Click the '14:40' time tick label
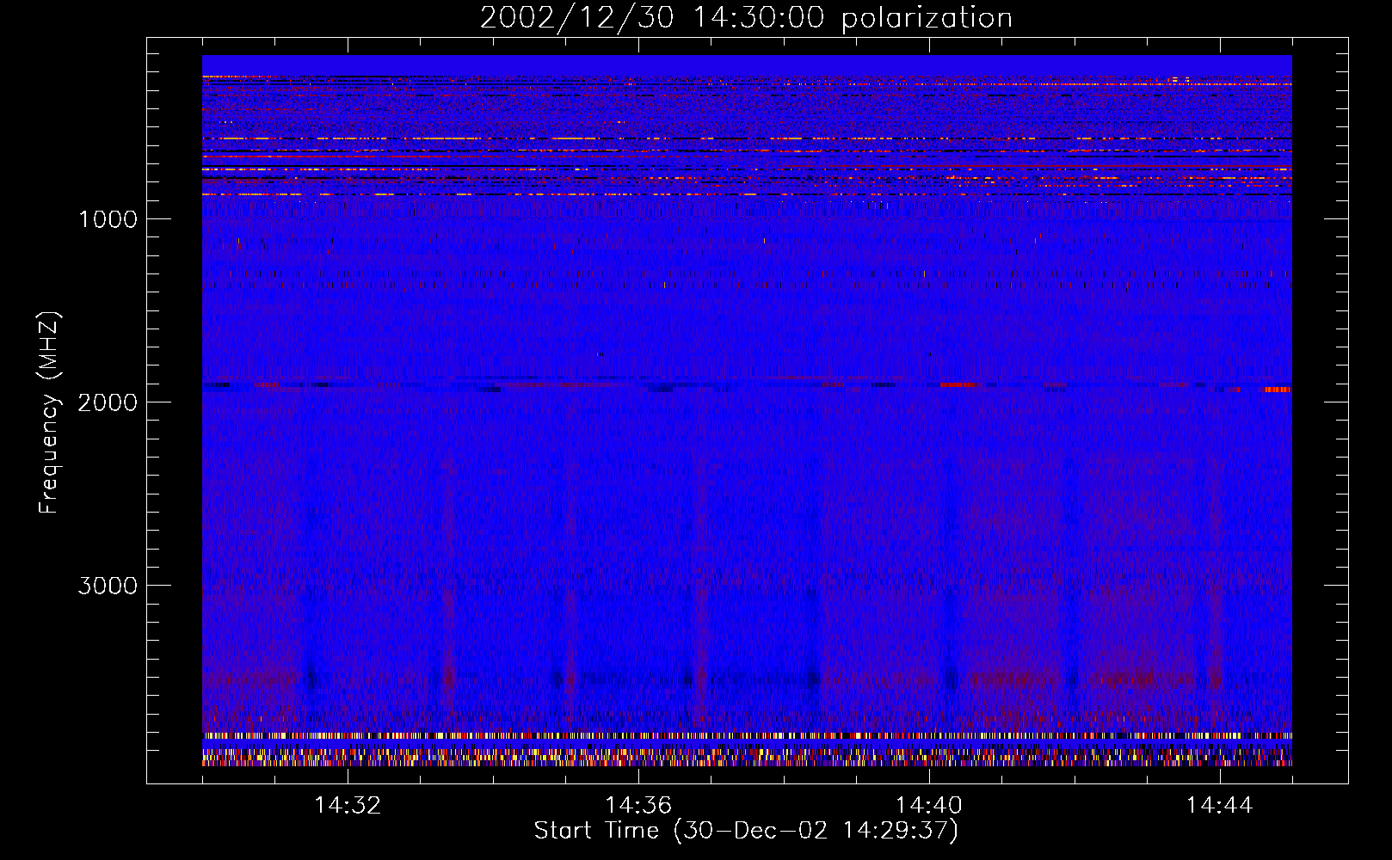The image size is (1392, 860). tap(929, 806)
